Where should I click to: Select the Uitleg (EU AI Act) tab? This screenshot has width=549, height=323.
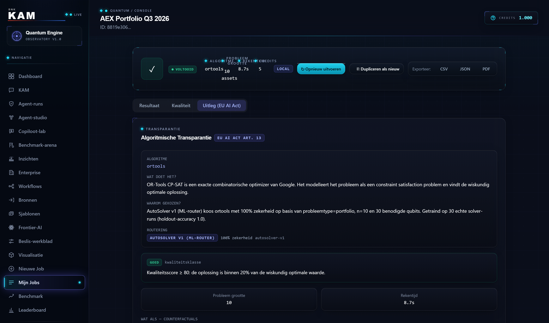[222, 106]
